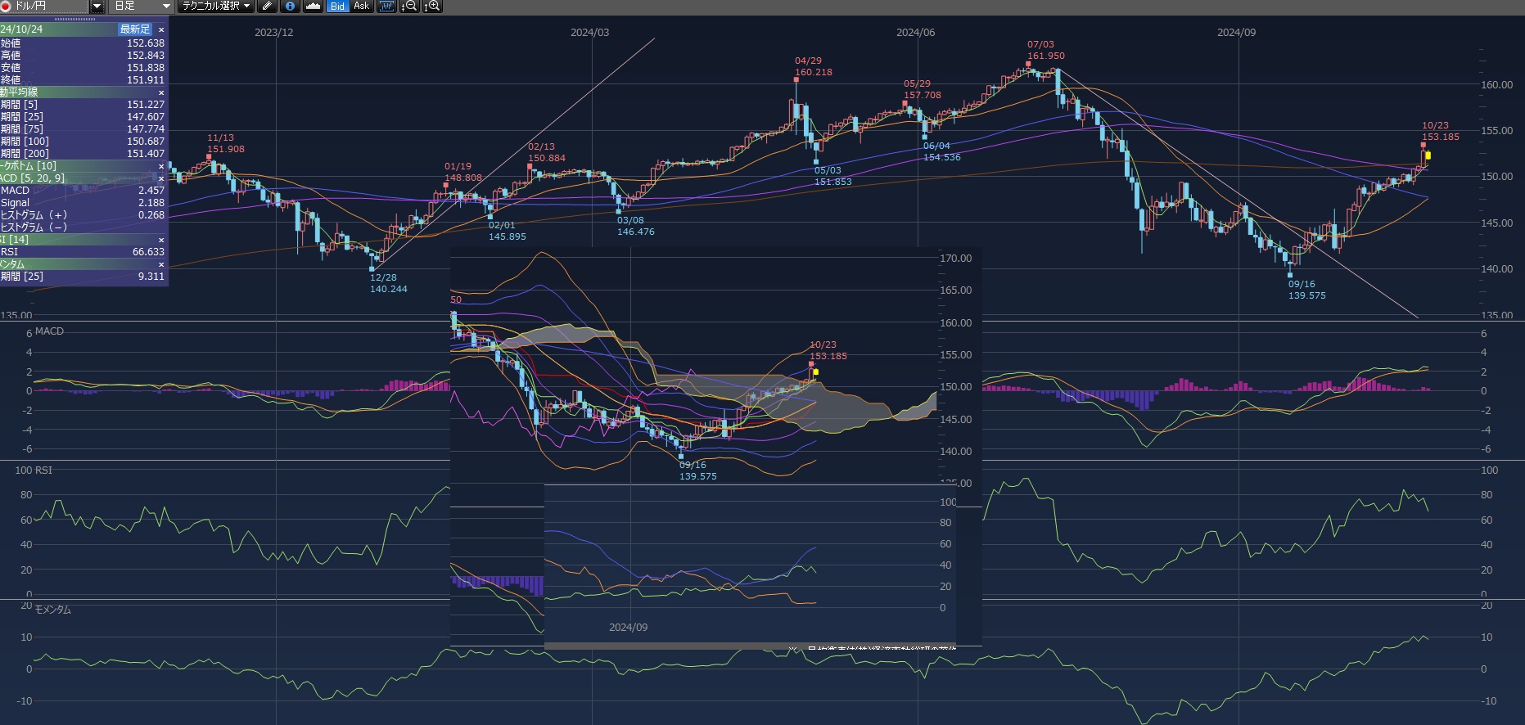The image size is (1525, 725).
Task: Close the RSI [14] indicator row
Action: point(161,240)
